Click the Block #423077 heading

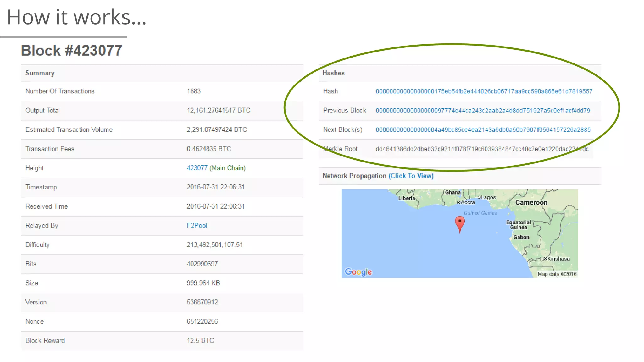pos(72,51)
